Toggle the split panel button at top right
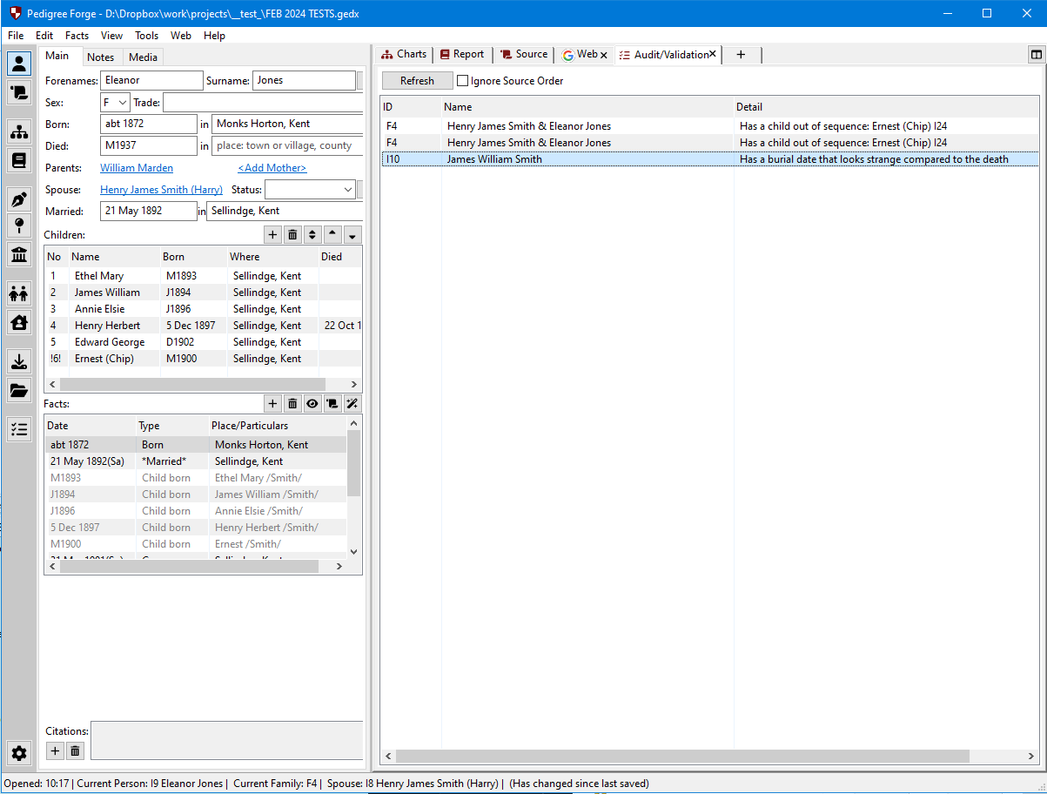The height and width of the screenshot is (794, 1047). [x=1036, y=54]
